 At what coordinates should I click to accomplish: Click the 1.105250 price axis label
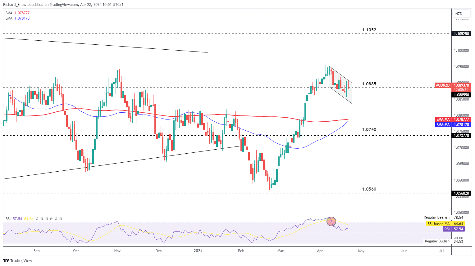point(461,34)
